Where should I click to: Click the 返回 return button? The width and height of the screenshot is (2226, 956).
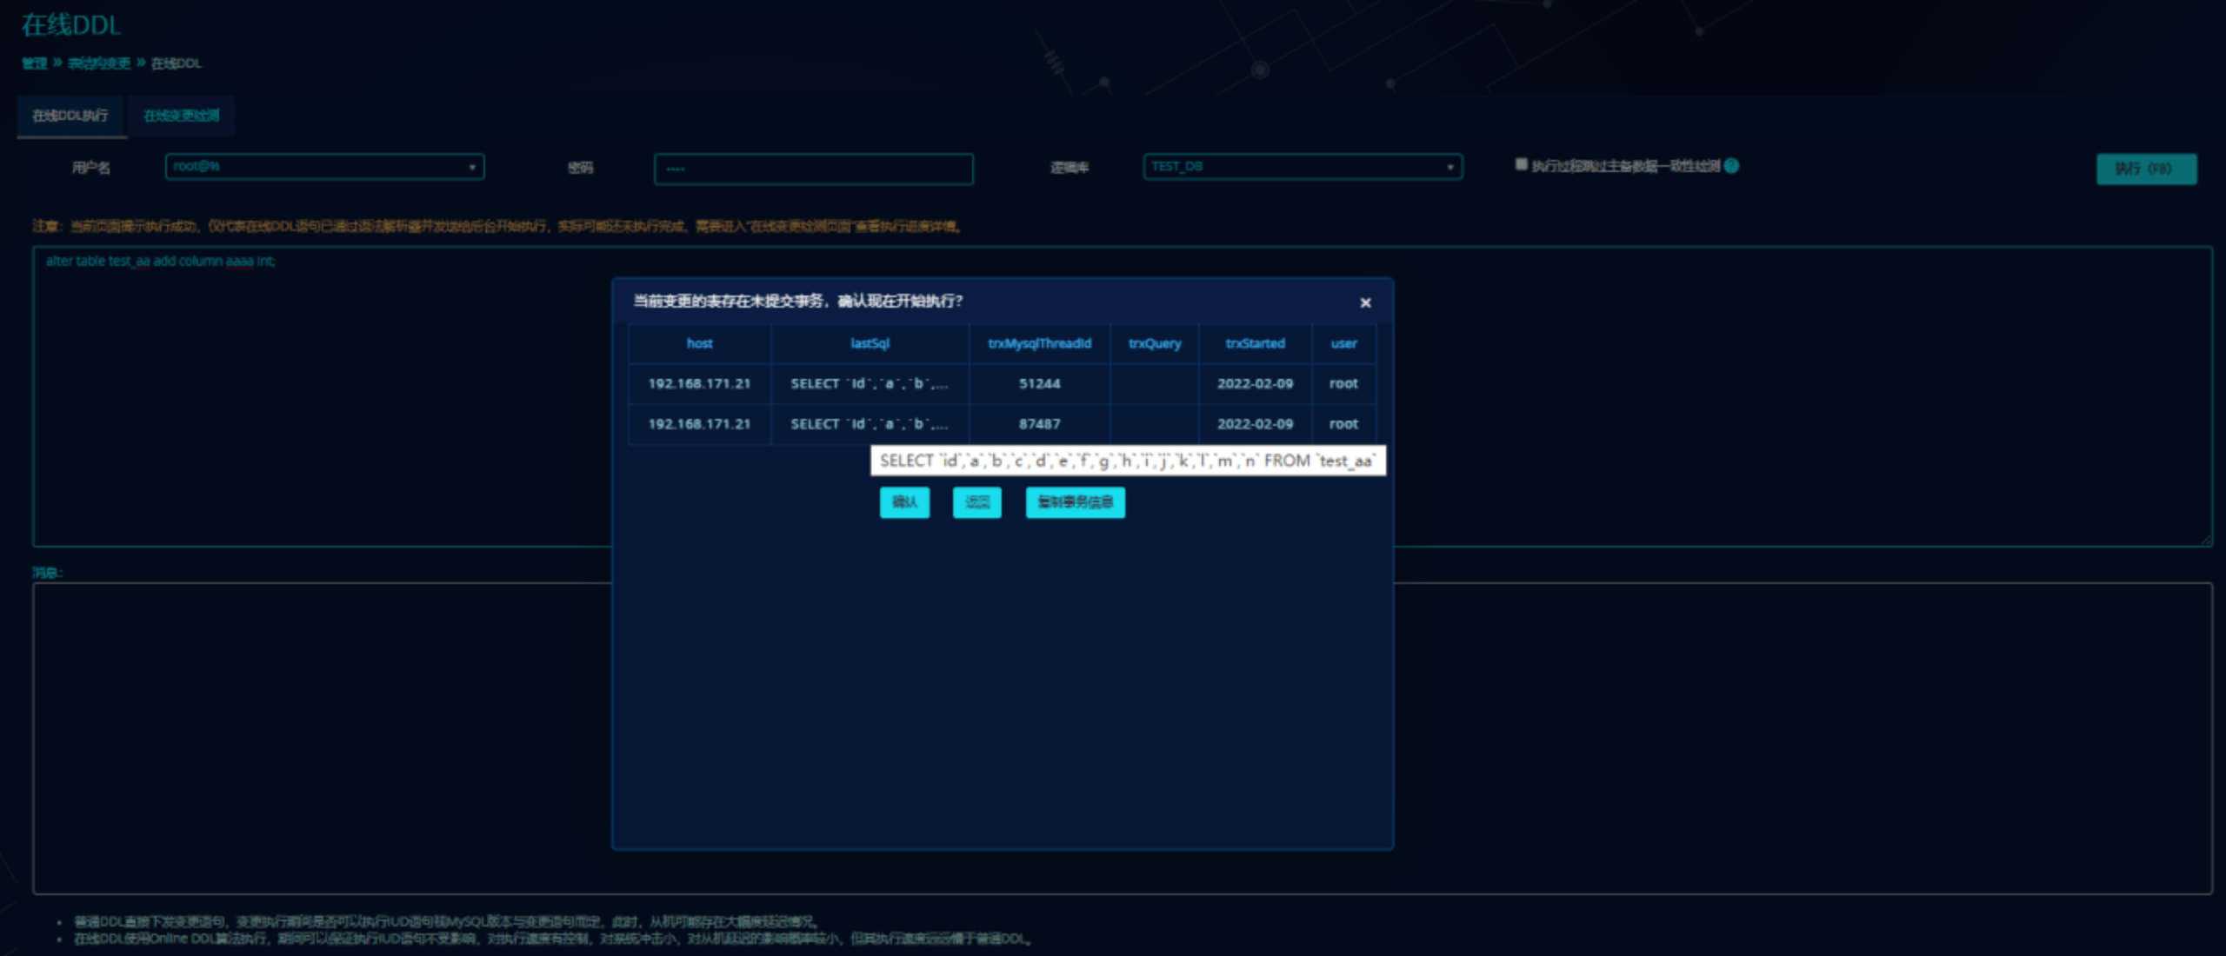click(x=976, y=502)
